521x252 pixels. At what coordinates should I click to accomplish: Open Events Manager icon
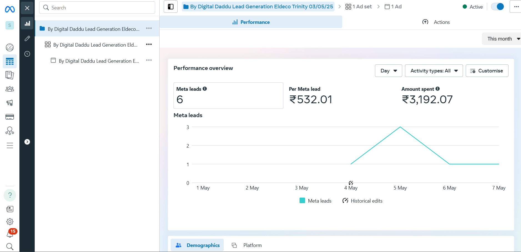click(10, 131)
